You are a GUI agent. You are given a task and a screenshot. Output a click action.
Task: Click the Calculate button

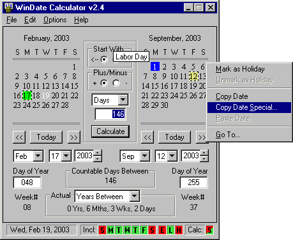tap(110, 131)
